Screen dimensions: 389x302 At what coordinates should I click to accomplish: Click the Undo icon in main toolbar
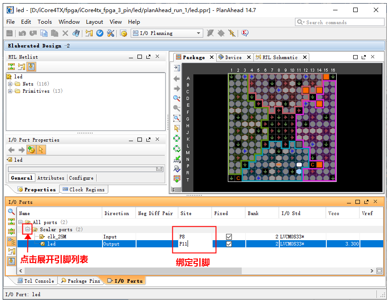[x=22, y=33]
